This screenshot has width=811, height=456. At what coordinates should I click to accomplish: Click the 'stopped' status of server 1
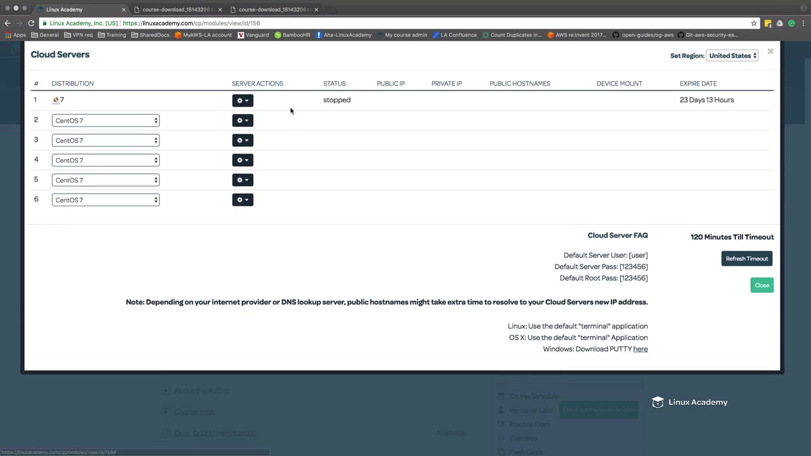point(336,100)
